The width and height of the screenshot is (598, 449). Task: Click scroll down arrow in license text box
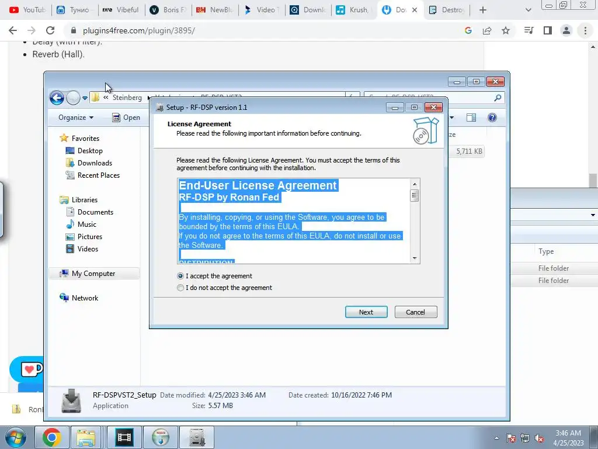[x=415, y=258]
